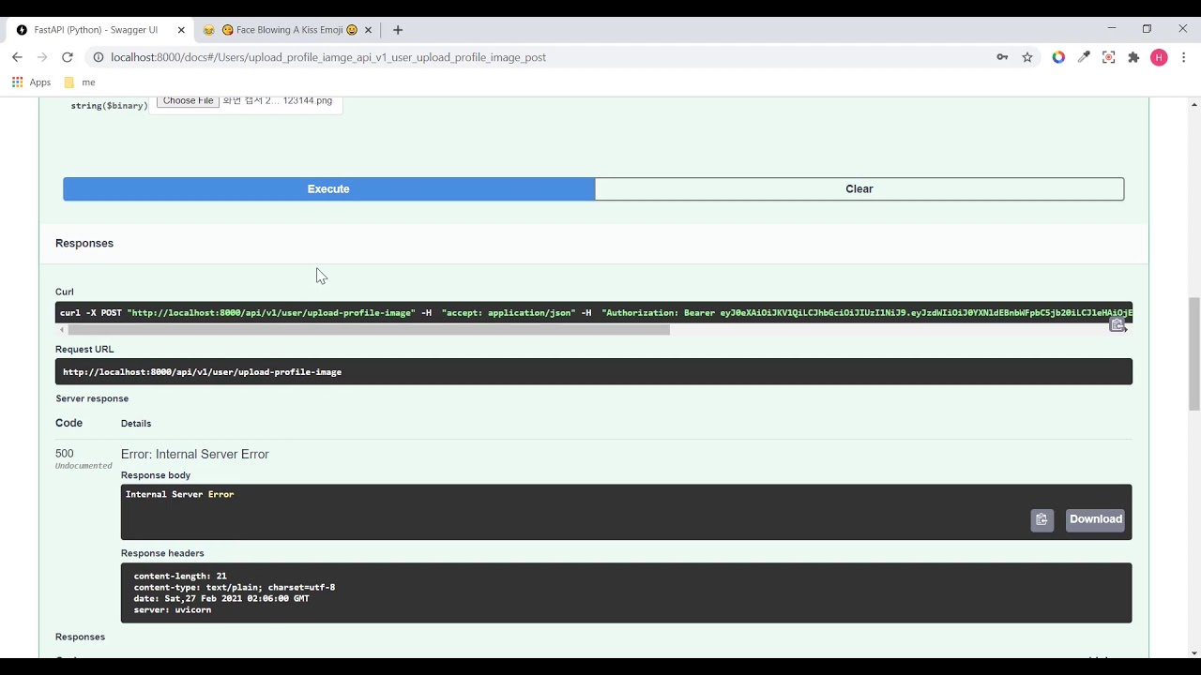The image size is (1201, 675).
Task: Close the FastAPI Swagger UI tab
Action: pos(181,30)
